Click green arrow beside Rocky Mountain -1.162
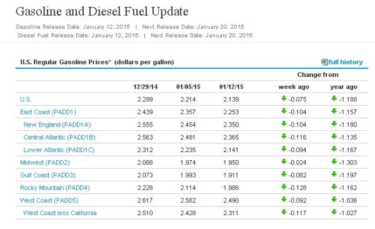The height and width of the screenshot is (229, 375). [334, 186]
